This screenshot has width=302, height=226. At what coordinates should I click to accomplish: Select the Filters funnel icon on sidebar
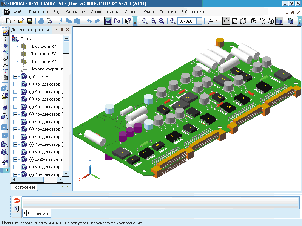pos(5,71)
